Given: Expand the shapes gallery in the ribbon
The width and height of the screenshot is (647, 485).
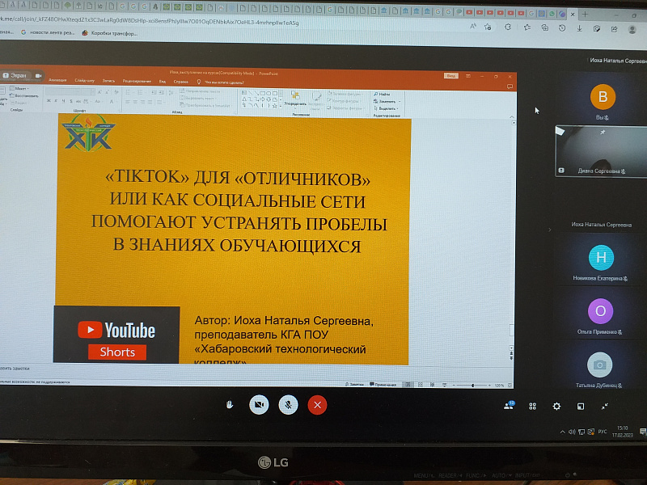Looking at the screenshot, I should coord(281,106).
